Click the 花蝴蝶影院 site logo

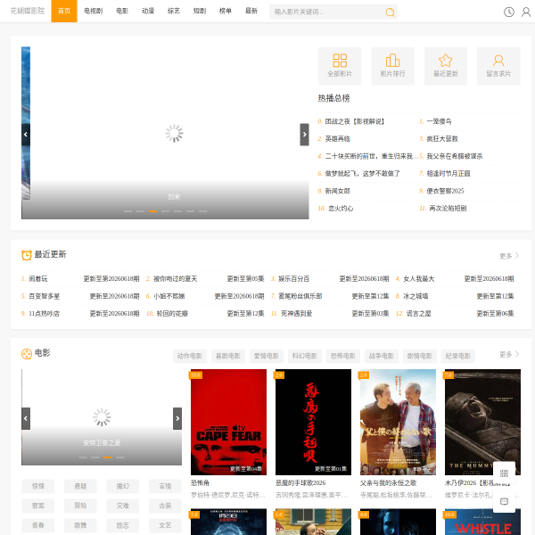pyautogui.click(x=28, y=11)
